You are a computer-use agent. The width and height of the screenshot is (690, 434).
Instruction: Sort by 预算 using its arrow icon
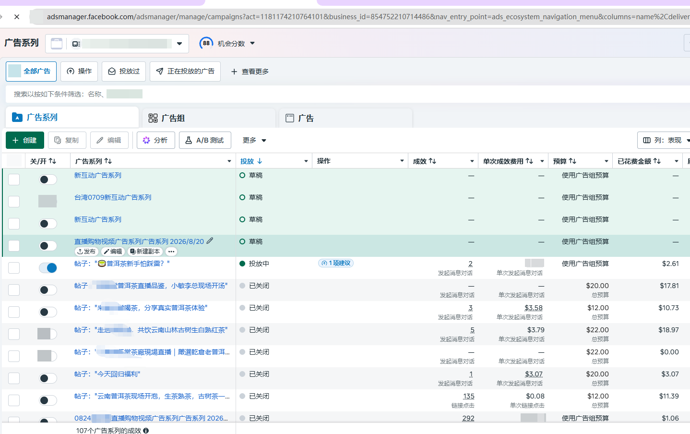572,161
